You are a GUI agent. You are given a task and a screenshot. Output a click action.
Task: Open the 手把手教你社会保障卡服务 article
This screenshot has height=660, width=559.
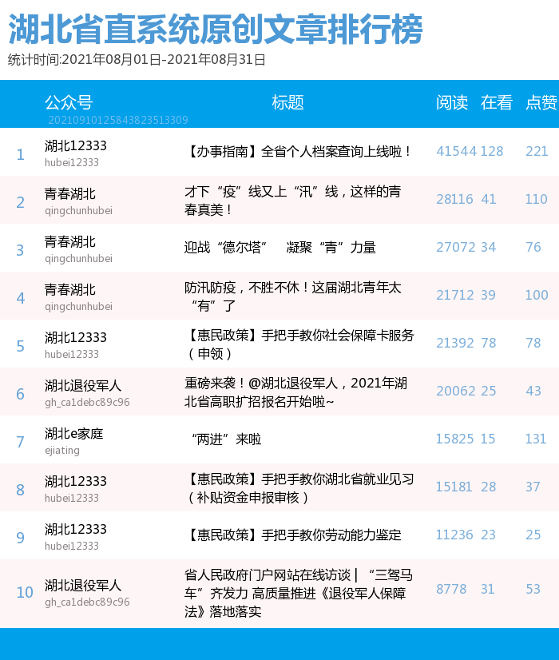pyautogui.click(x=299, y=344)
